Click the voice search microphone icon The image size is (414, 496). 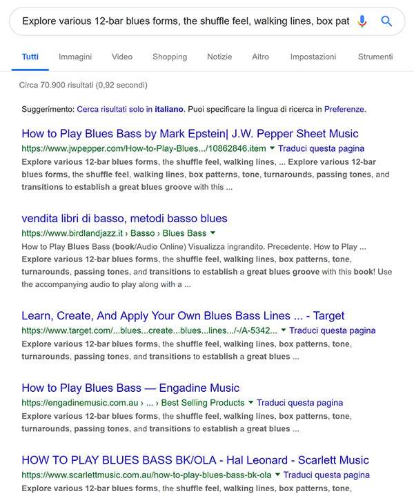coord(362,21)
